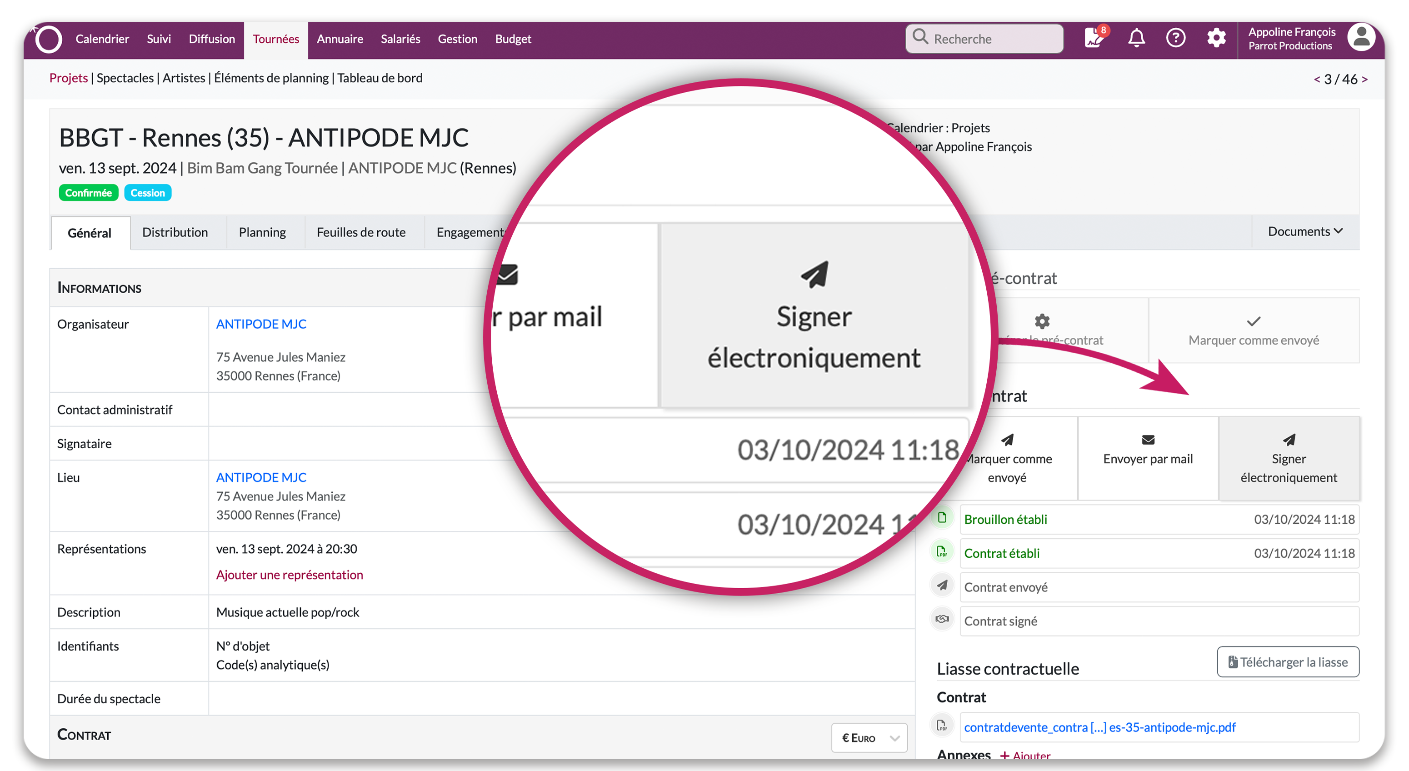Viewport: 1409px width, 771px height.
Task: Select the 'Planning' tab
Action: (263, 232)
